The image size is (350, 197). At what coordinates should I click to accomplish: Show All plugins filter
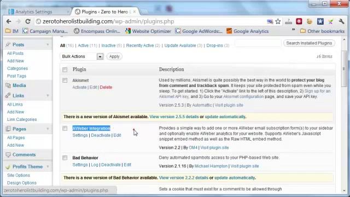click(62, 45)
